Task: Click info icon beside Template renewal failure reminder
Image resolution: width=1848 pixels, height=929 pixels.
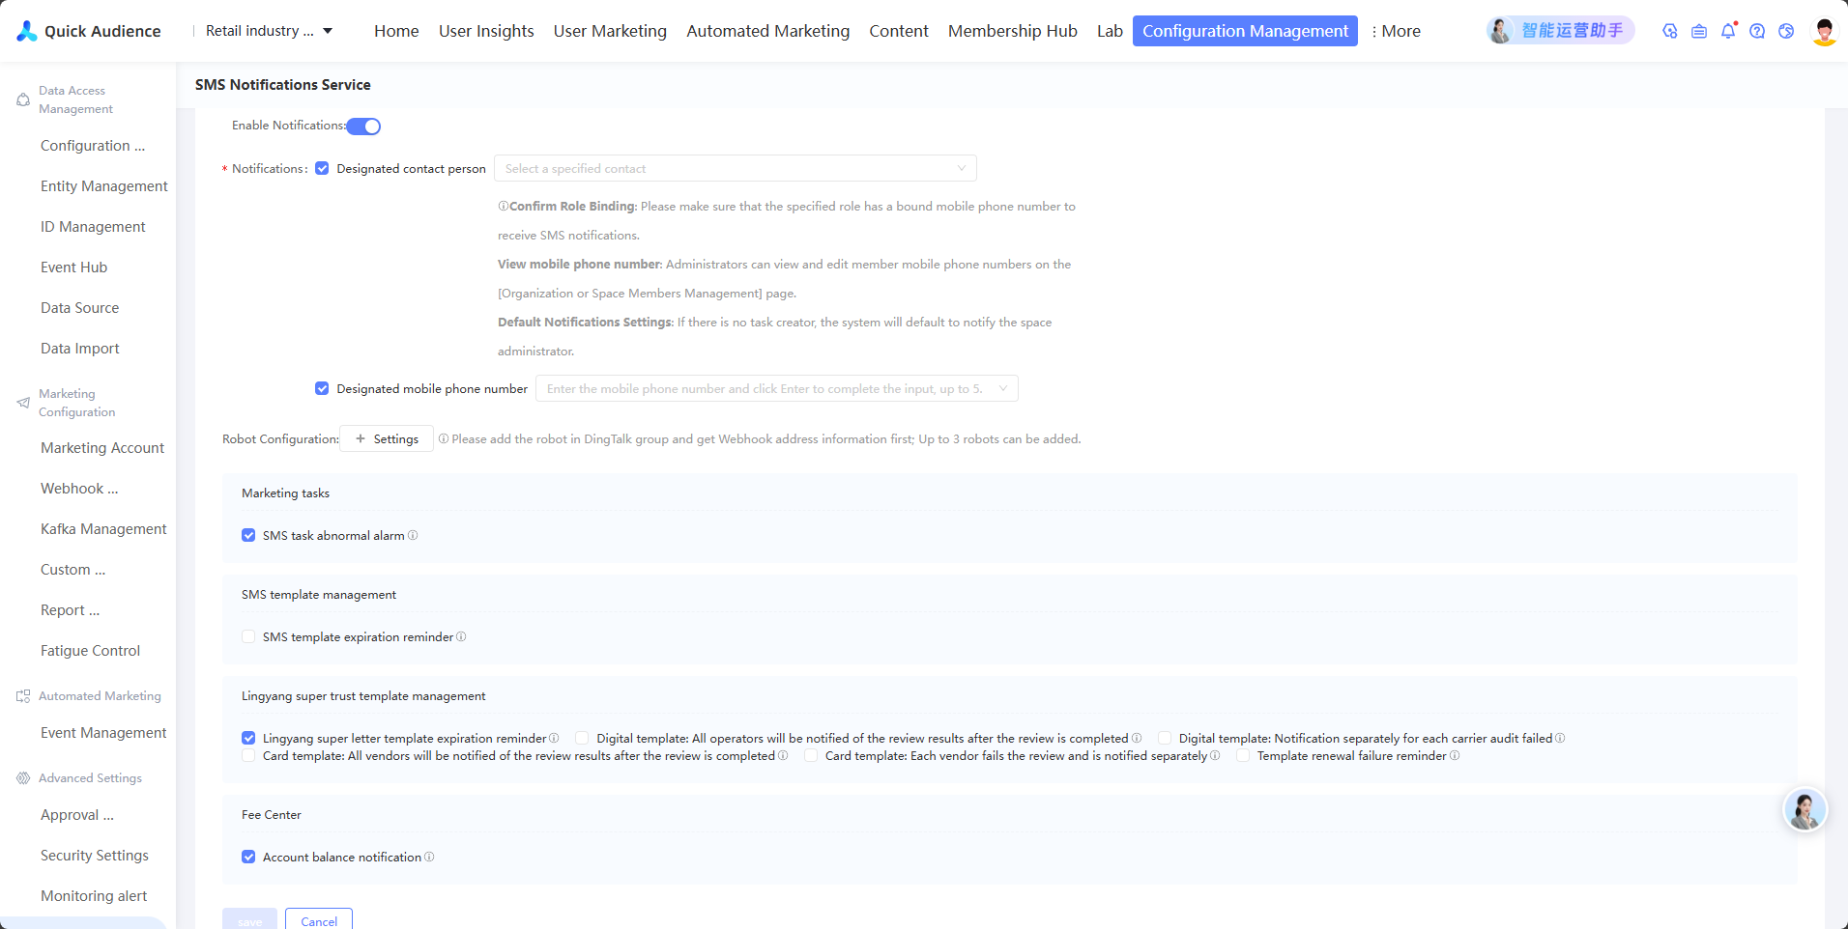Action: (1455, 755)
